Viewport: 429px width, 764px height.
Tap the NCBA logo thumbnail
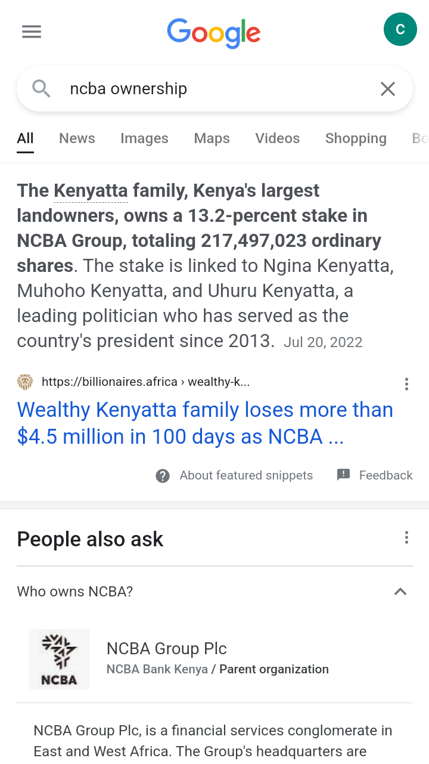[x=60, y=659]
